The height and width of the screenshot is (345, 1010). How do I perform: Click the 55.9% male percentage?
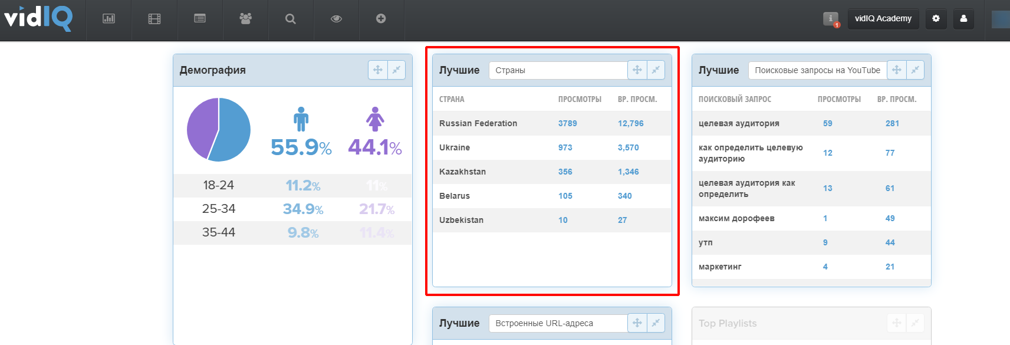(x=301, y=147)
